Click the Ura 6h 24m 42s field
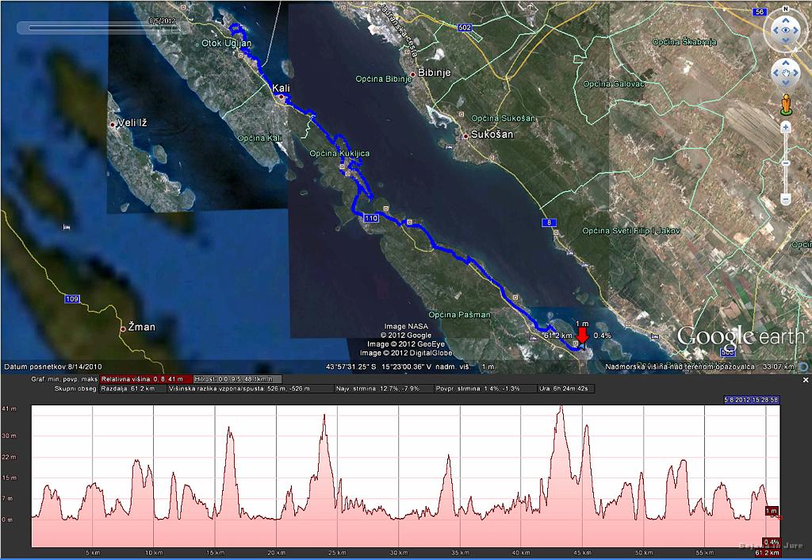812x560 pixels. click(566, 389)
